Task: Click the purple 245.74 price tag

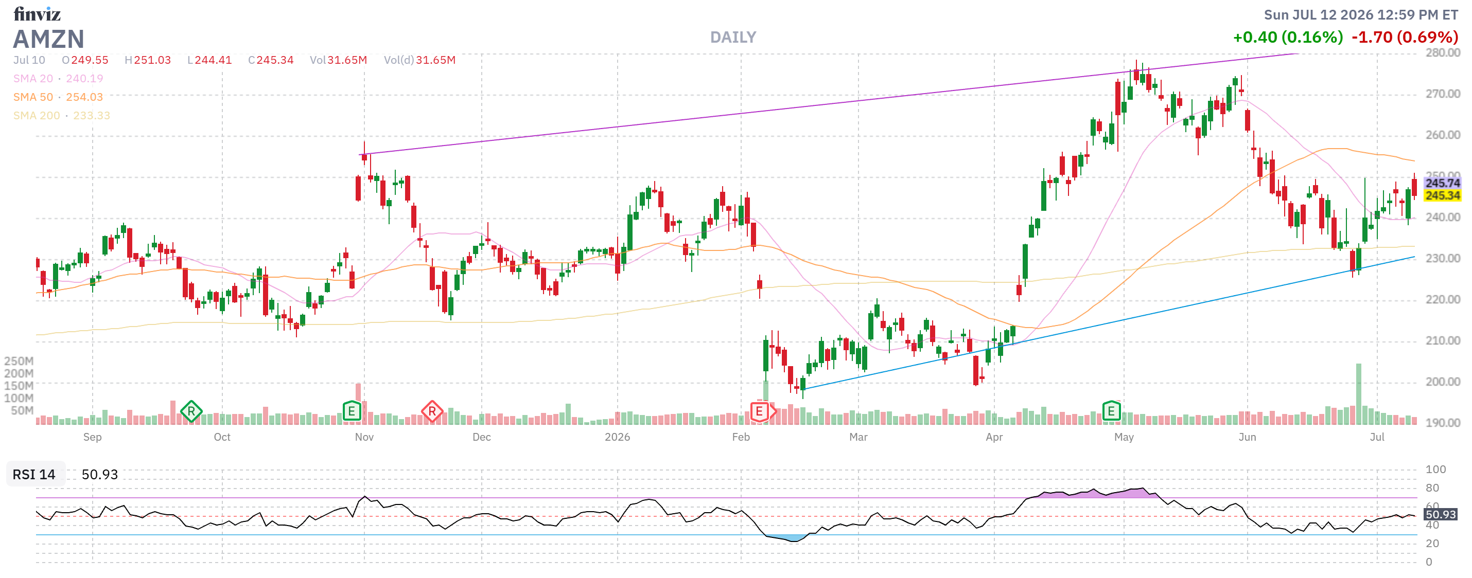Action: pyautogui.click(x=1442, y=183)
